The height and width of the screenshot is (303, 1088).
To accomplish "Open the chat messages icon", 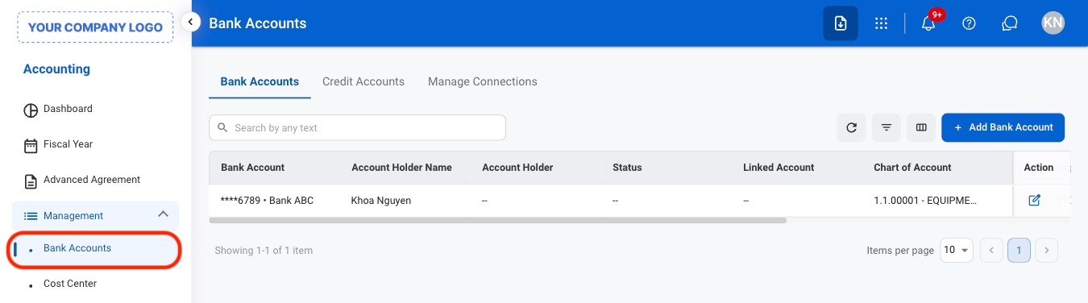I will 1010,23.
